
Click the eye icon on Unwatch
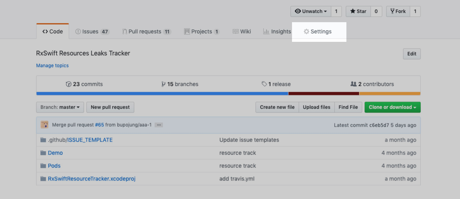(298, 11)
